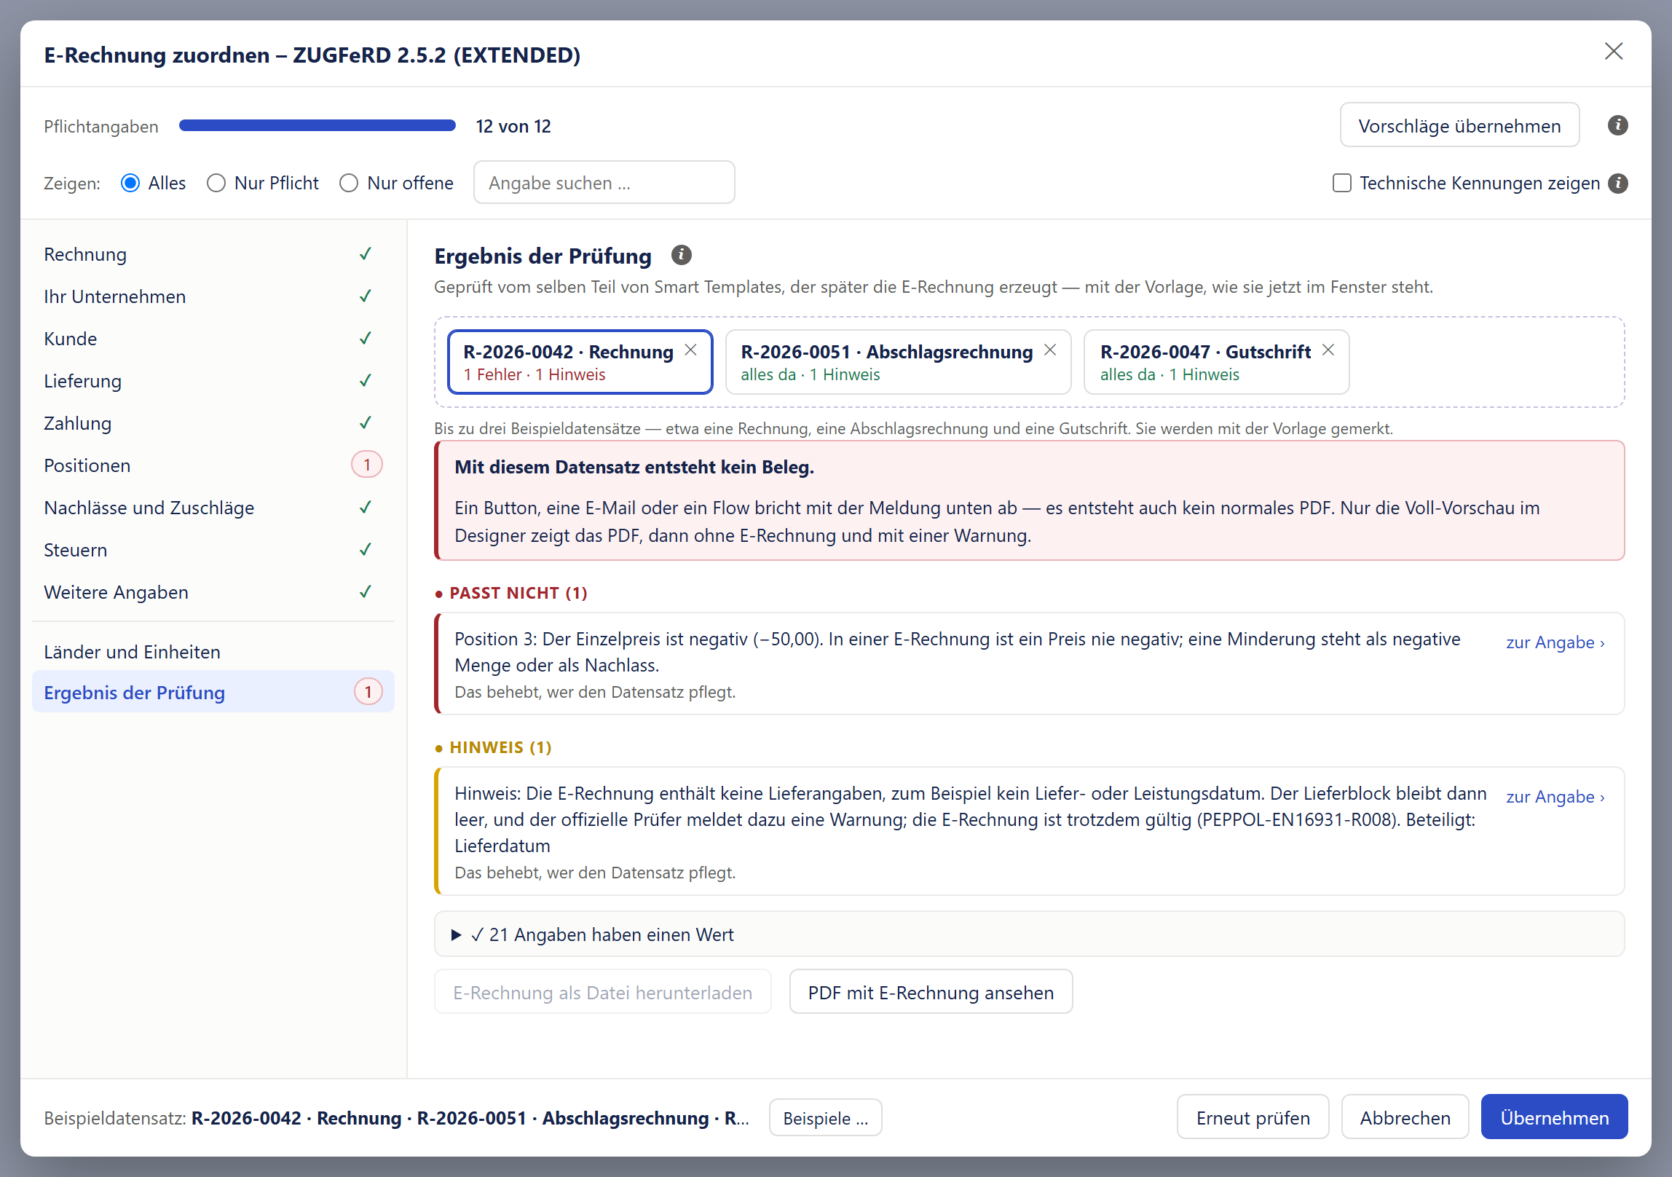Screen dimensions: 1672x1177
Task: Close the E-Rechnung zuordnen dialog
Action: (x=1614, y=51)
